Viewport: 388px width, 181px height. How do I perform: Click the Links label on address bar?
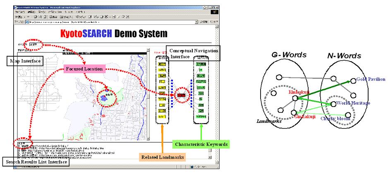213,22
